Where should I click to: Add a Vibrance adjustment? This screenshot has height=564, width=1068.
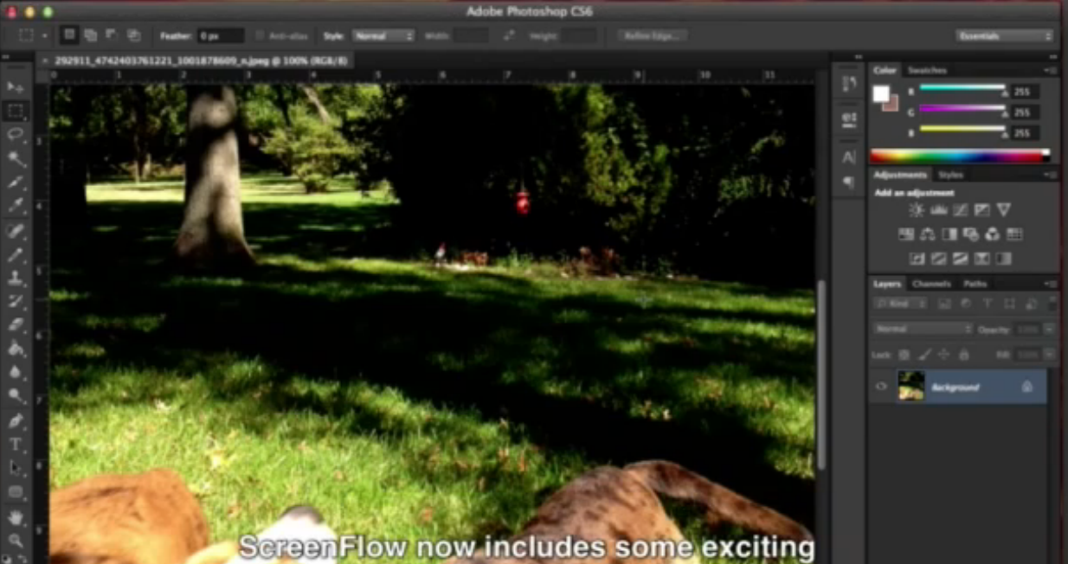click(1004, 210)
